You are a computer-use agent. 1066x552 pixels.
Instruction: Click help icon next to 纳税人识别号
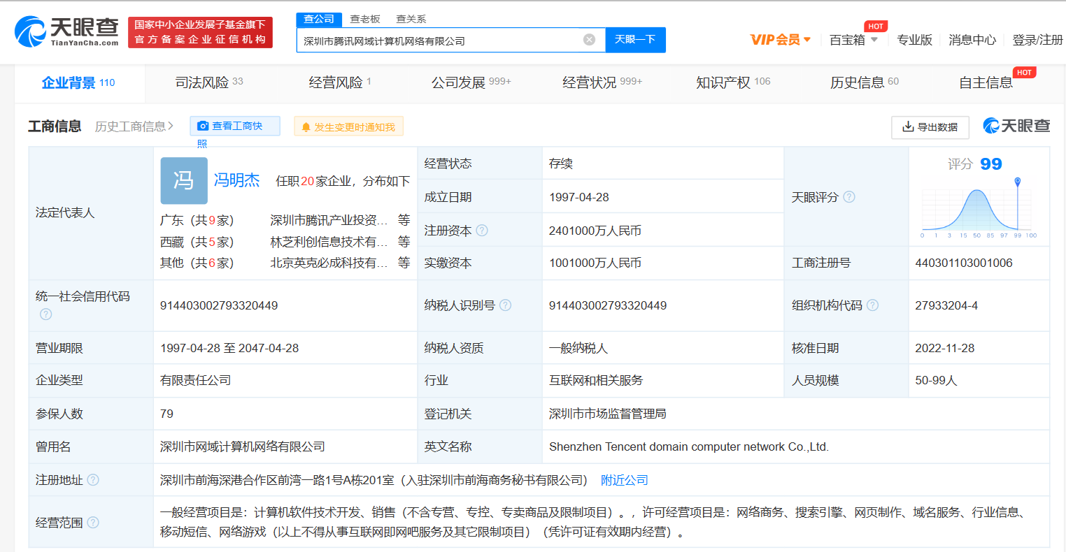505,305
